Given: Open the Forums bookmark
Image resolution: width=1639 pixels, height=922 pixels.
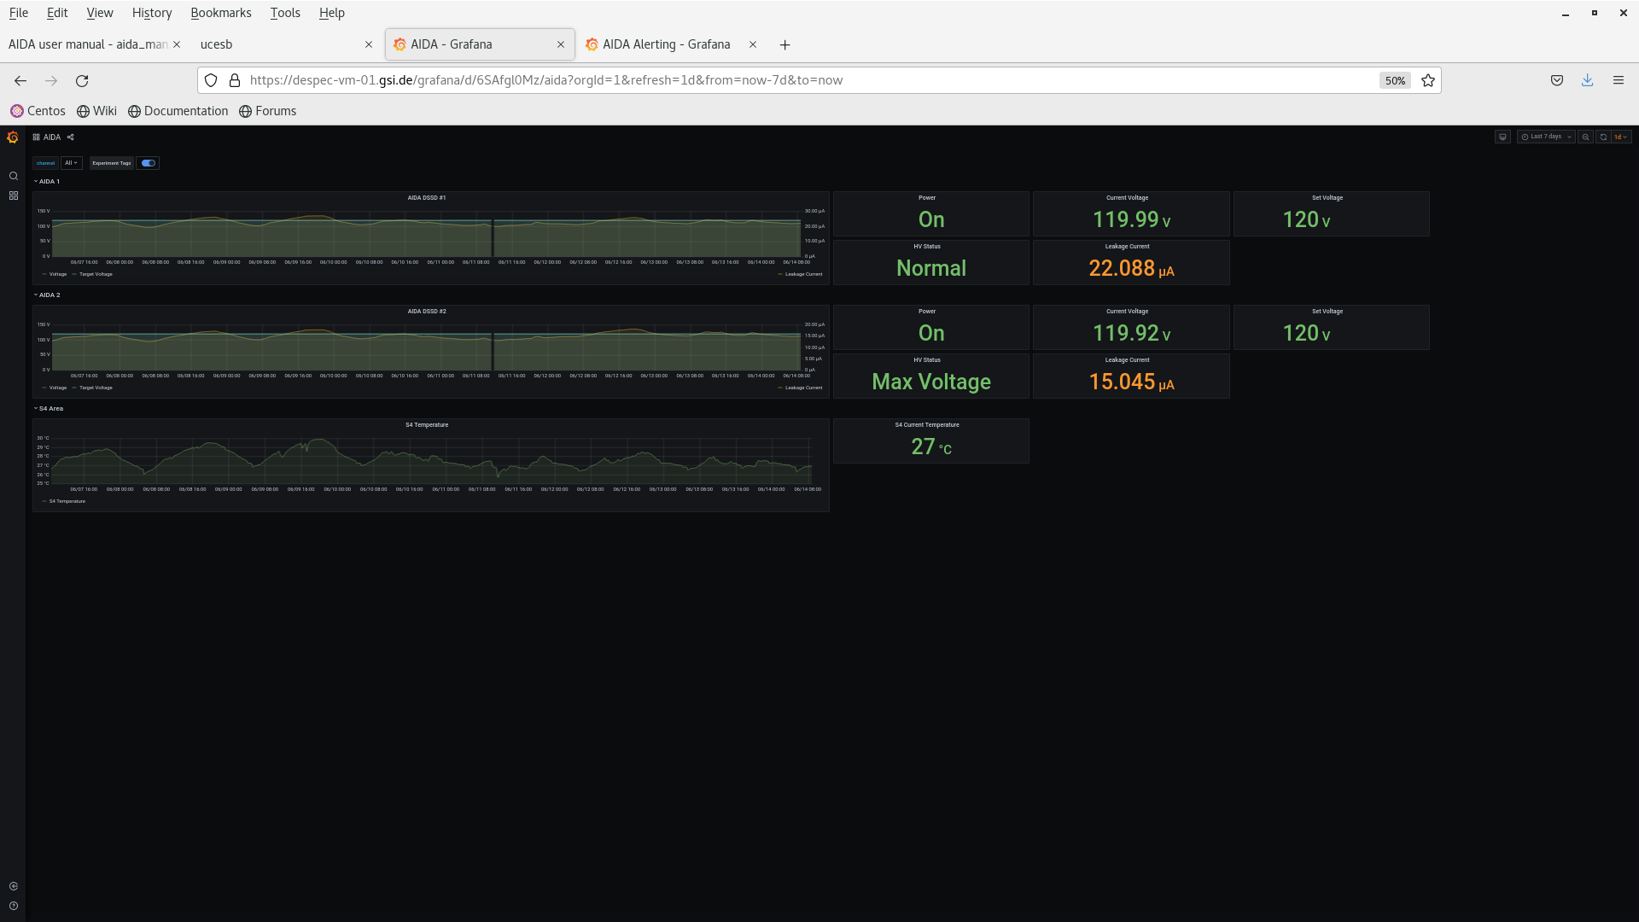Looking at the screenshot, I should point(267,111).
